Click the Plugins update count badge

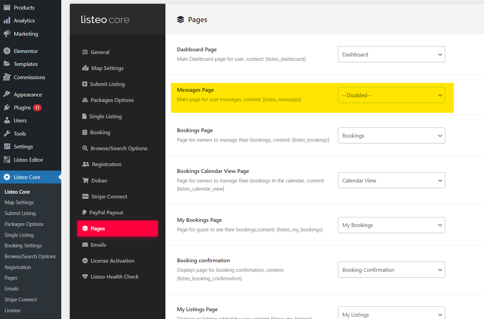[x=37, y=108]
